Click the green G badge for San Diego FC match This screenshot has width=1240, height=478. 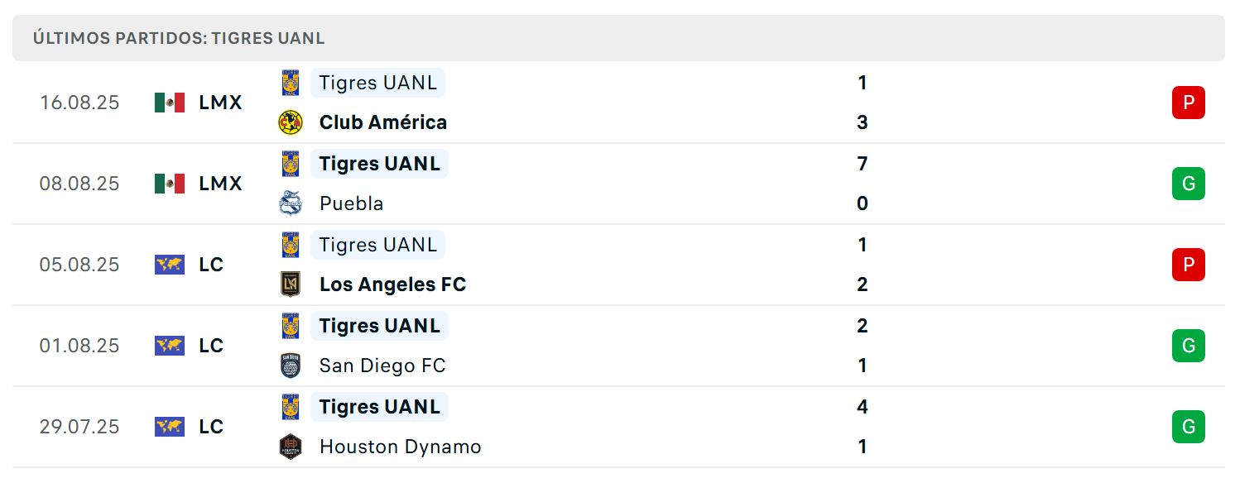1189,346
